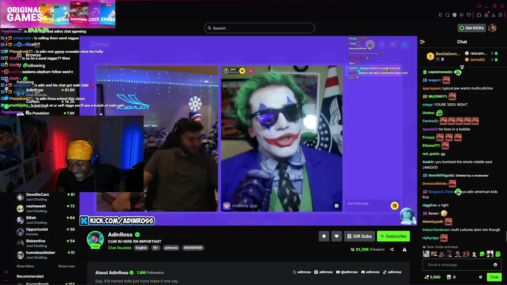Click the Original Games ad banner

(58, 14)
